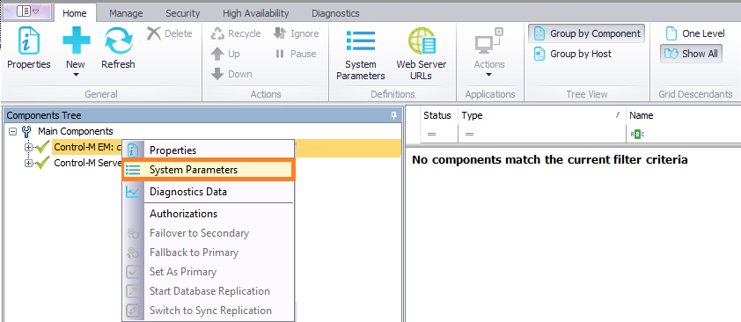Open Web Server URLs

click(x=421, y=54)
